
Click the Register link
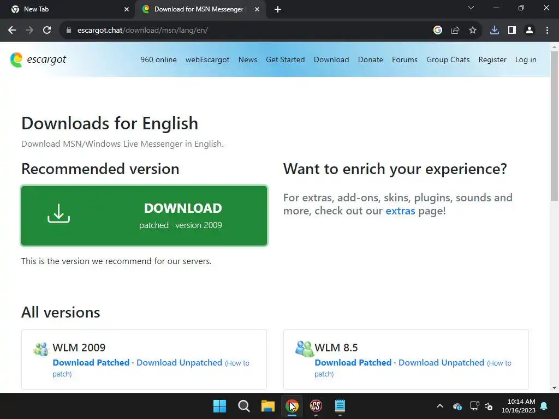(x=492, y=59)
